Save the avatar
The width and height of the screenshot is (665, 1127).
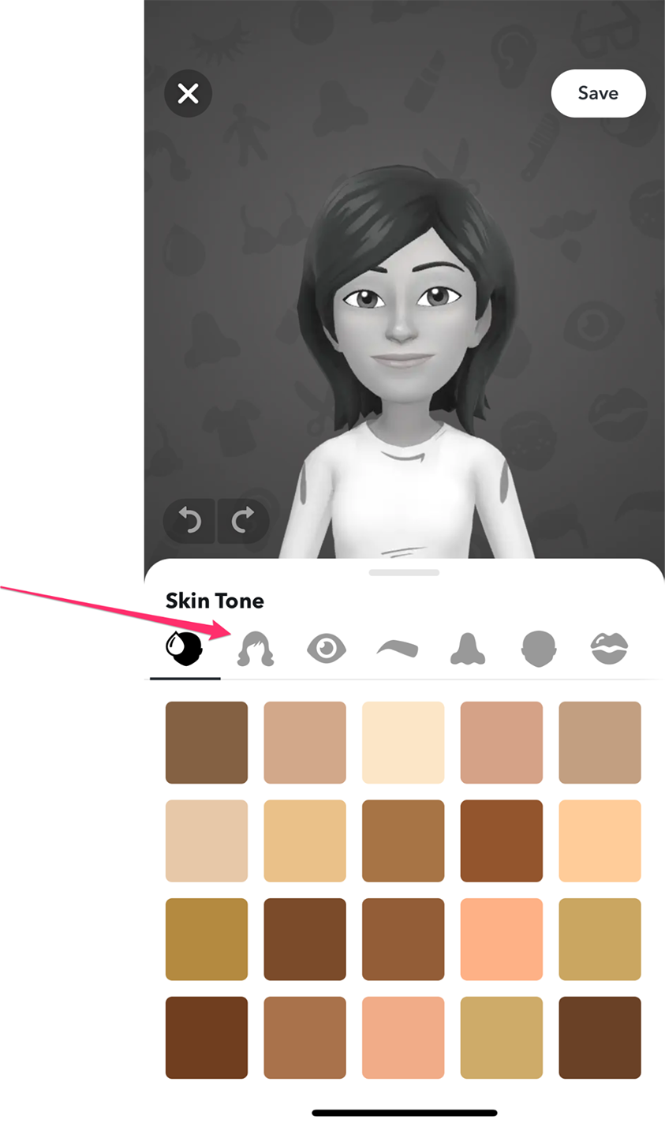(x=598, y=93)
